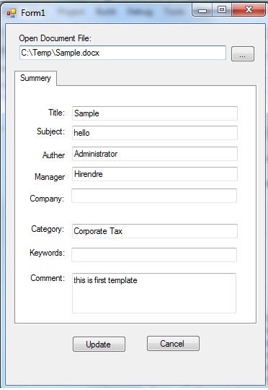
Task: Click the Cancel button
Action: [x=173, y=344]
